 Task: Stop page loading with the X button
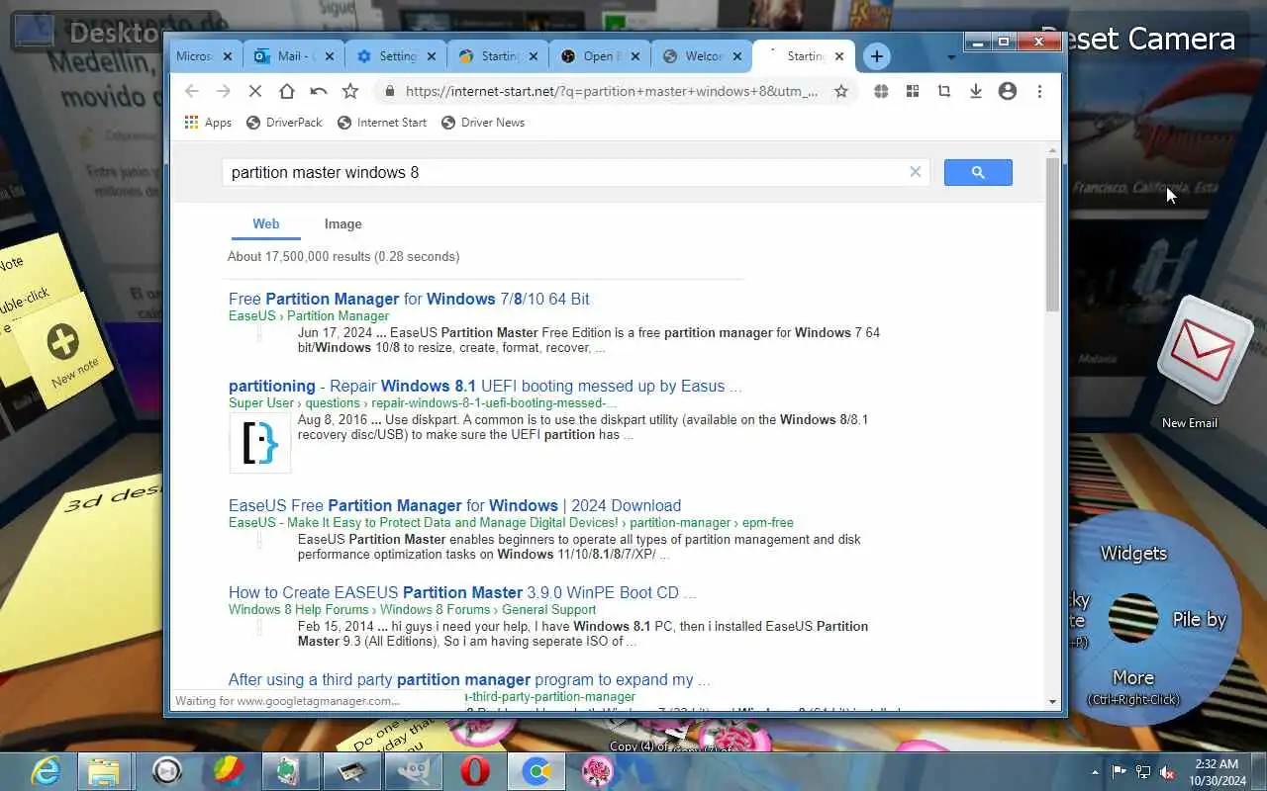(x=255, y=91)
